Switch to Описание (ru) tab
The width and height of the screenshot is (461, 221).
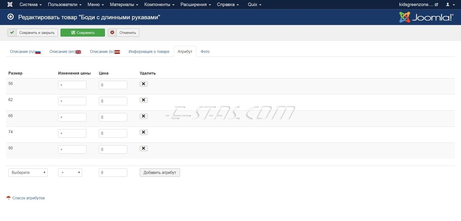coord(25,52)
